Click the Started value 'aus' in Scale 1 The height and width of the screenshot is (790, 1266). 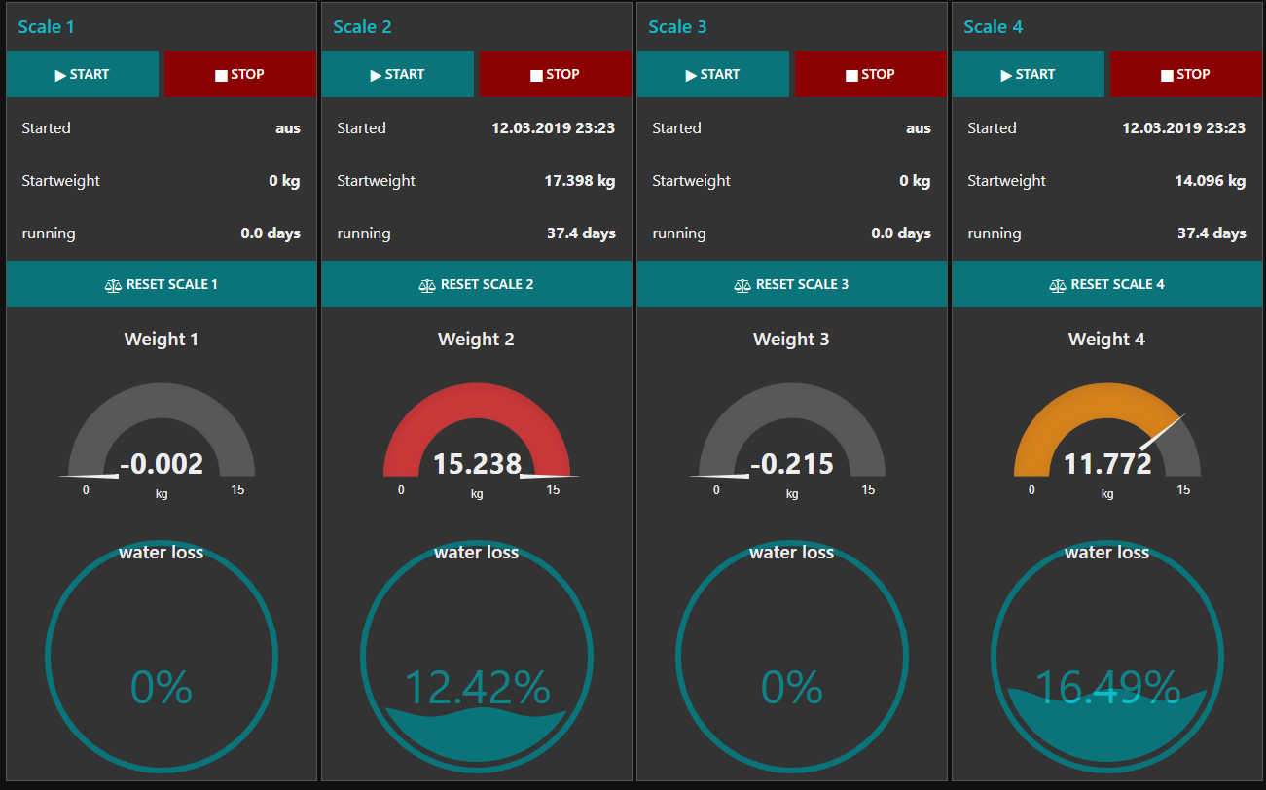click(288, 128)
